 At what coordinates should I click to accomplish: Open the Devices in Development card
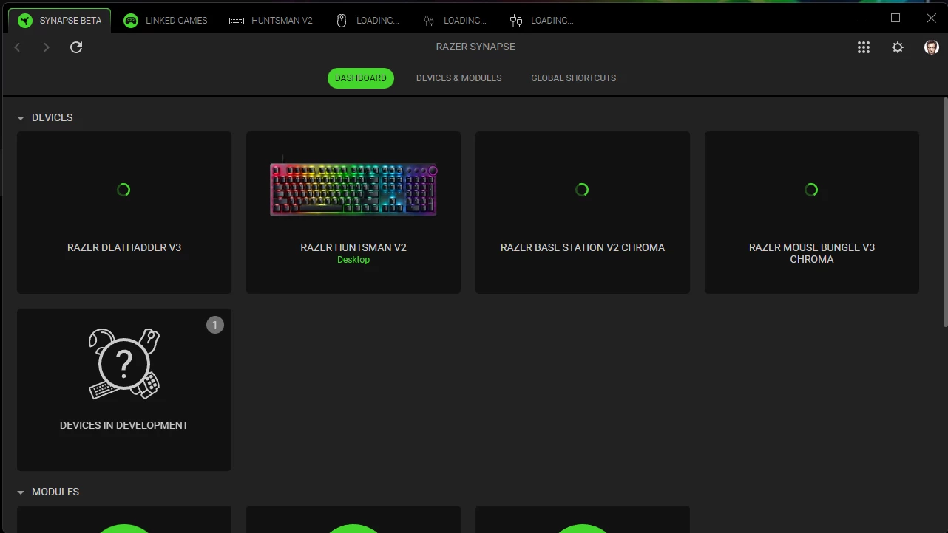pos(124,390)
